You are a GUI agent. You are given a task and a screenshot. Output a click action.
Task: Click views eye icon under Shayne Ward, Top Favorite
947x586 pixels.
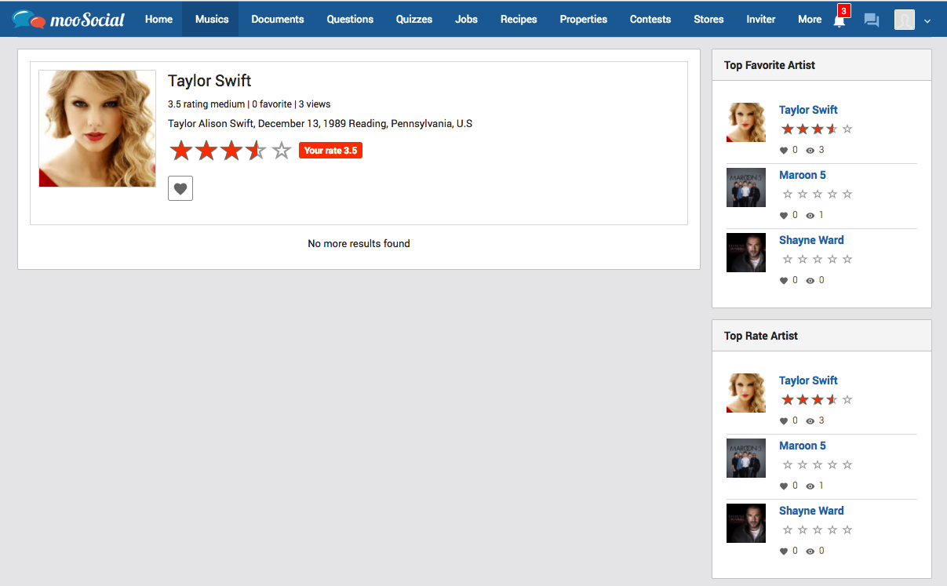click(810, 281)
